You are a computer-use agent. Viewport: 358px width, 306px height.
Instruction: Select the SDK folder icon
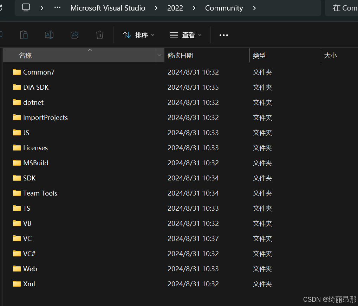pyautogui.click(x=17, y=178)
